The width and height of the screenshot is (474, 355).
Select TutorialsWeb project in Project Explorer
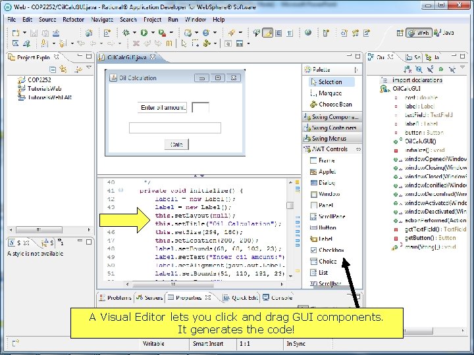39,89
